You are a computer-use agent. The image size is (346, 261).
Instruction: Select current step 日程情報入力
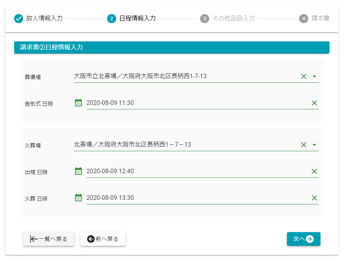click(x=131, y=18)
